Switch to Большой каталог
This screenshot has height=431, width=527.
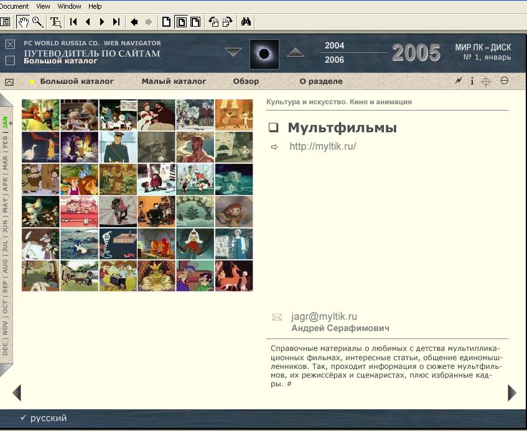click(x=77, y=81)
